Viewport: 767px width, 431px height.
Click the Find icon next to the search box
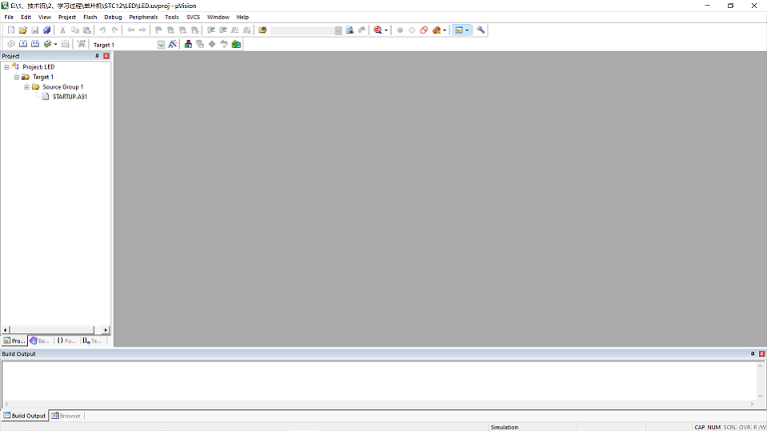(350, 30)
